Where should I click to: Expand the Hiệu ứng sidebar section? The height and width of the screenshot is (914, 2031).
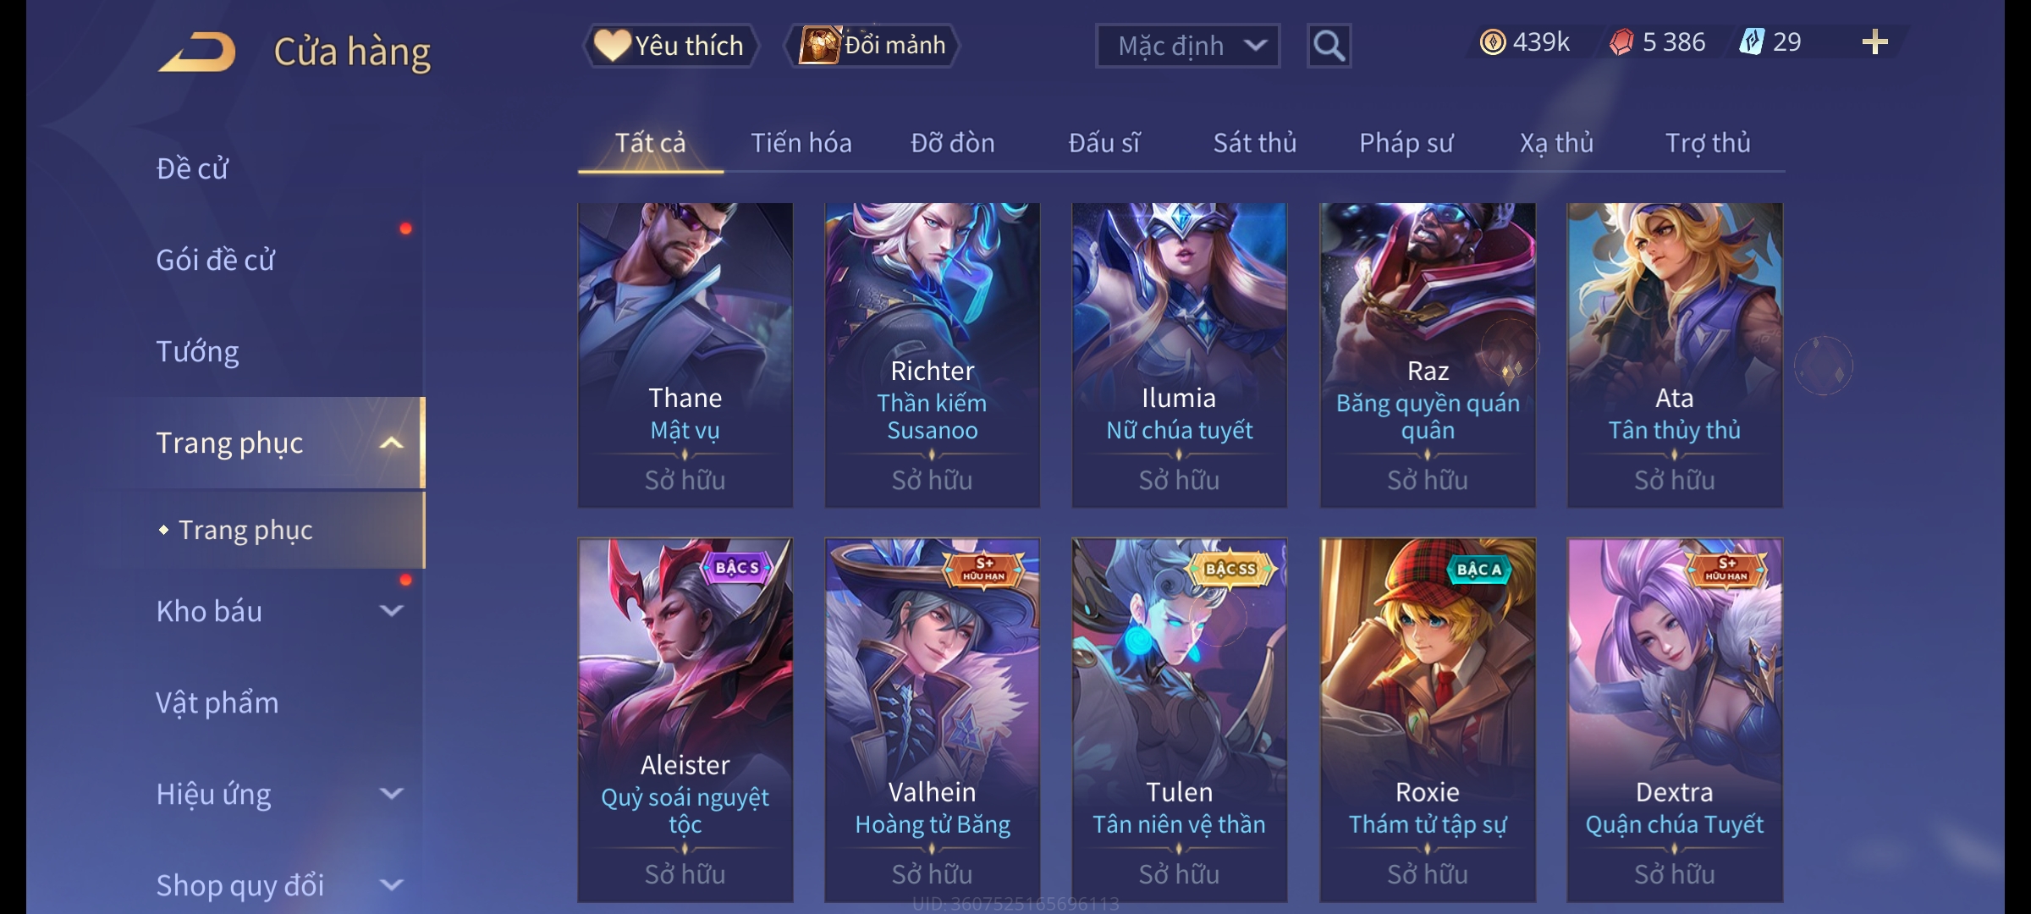pyautogui.click(x=391, y=794)
